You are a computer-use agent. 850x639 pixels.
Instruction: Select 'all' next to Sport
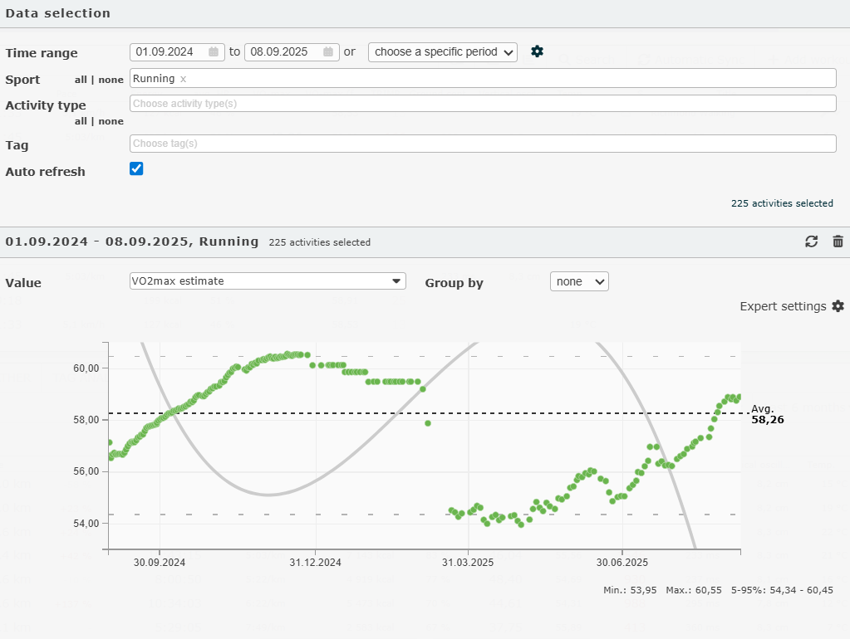[x=81, y=80]
